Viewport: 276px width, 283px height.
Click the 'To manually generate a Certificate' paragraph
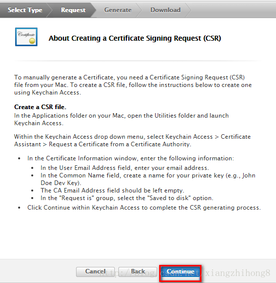[133, 85]
